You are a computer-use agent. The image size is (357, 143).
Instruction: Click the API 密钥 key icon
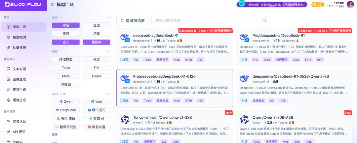click(8, 132)
